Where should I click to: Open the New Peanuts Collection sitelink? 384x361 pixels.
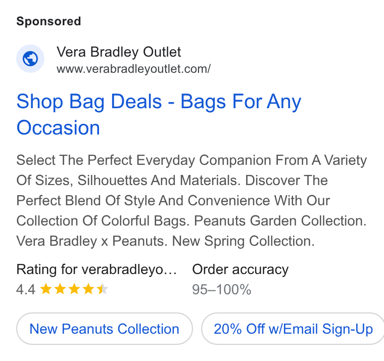[x=105, y=329]
